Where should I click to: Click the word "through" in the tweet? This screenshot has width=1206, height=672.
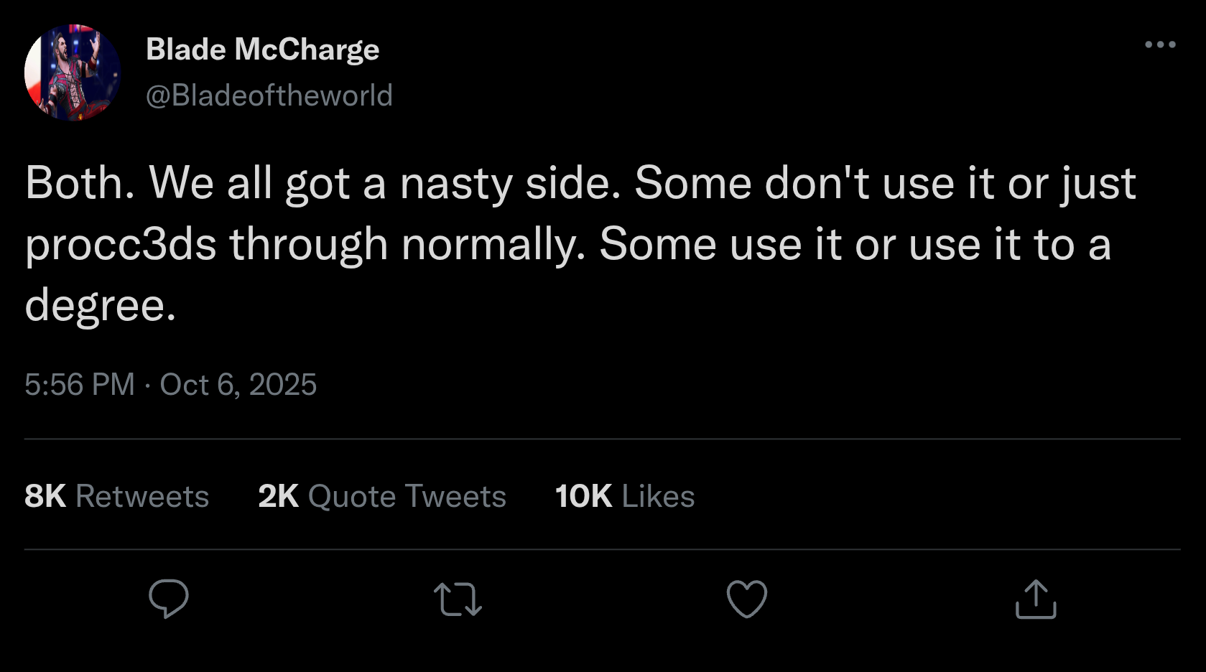(309, 245)
